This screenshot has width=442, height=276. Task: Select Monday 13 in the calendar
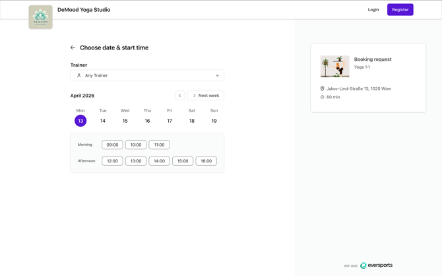(x=80, y=121)
